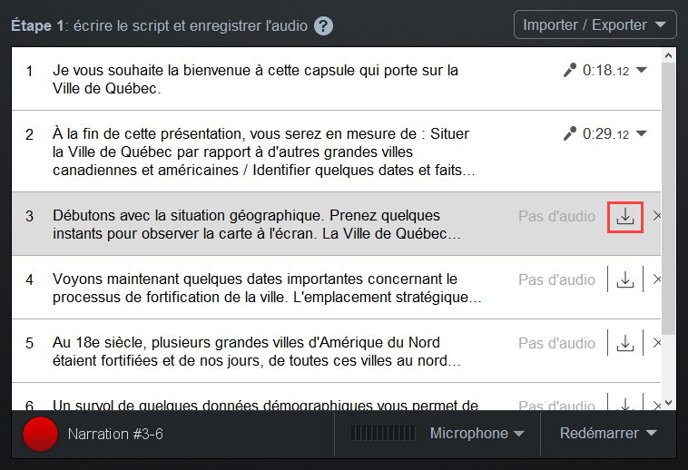Expand the audio options arrow for line 2
This screenshot has width=688, height=470.
tap(641, 133)
